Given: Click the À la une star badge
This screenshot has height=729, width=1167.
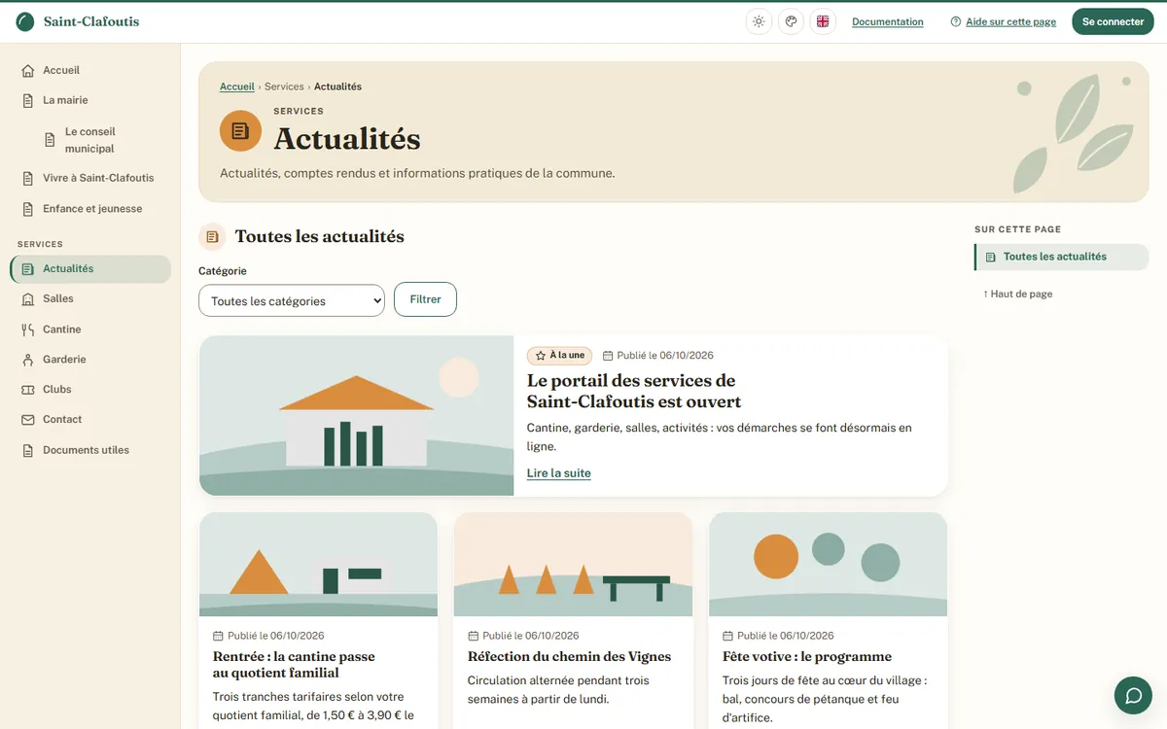Looking at the screenshot, I should pos(559,356).
